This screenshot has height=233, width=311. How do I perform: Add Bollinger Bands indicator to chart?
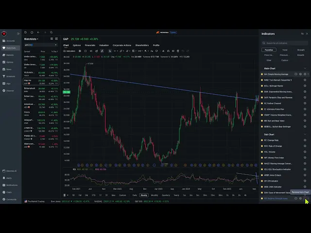[305, 86]
